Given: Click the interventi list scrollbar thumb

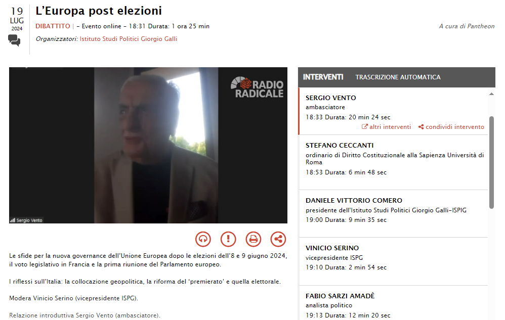Looking at the screenshot, I should coord(491,162).
